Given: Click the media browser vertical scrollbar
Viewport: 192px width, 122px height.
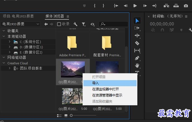Looking at the screenshot, I should tap(126, 79).
